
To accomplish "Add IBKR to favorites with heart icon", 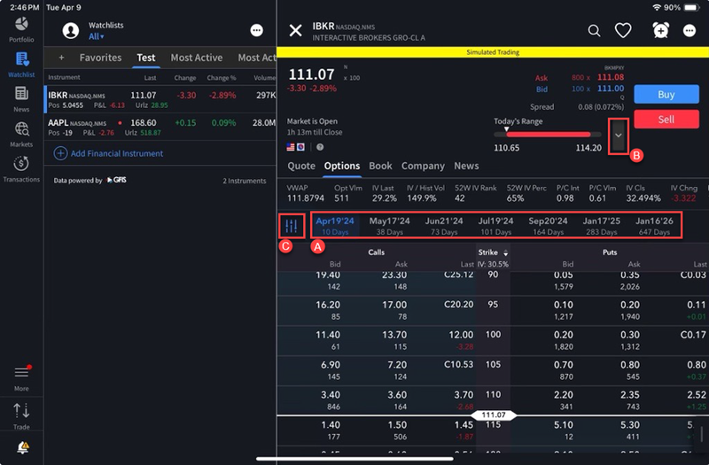I will (x=623, y=31).
